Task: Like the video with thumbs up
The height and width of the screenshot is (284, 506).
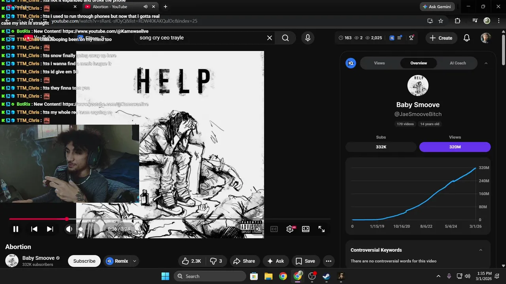Action: point(192,261)
